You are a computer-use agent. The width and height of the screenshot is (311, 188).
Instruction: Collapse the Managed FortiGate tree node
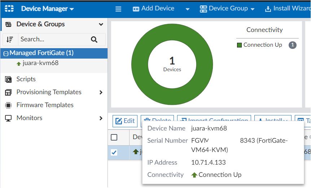(6, 54)
